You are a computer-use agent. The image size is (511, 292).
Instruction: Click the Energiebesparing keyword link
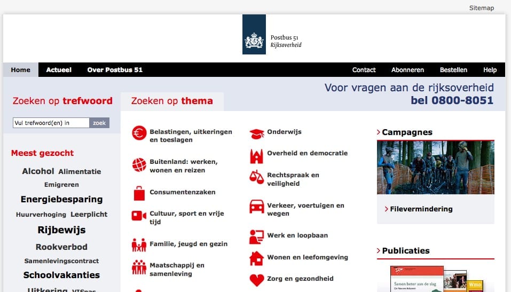pos(61,199)
